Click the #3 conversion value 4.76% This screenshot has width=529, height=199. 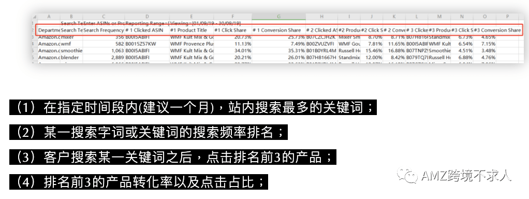tap(484, 57)
